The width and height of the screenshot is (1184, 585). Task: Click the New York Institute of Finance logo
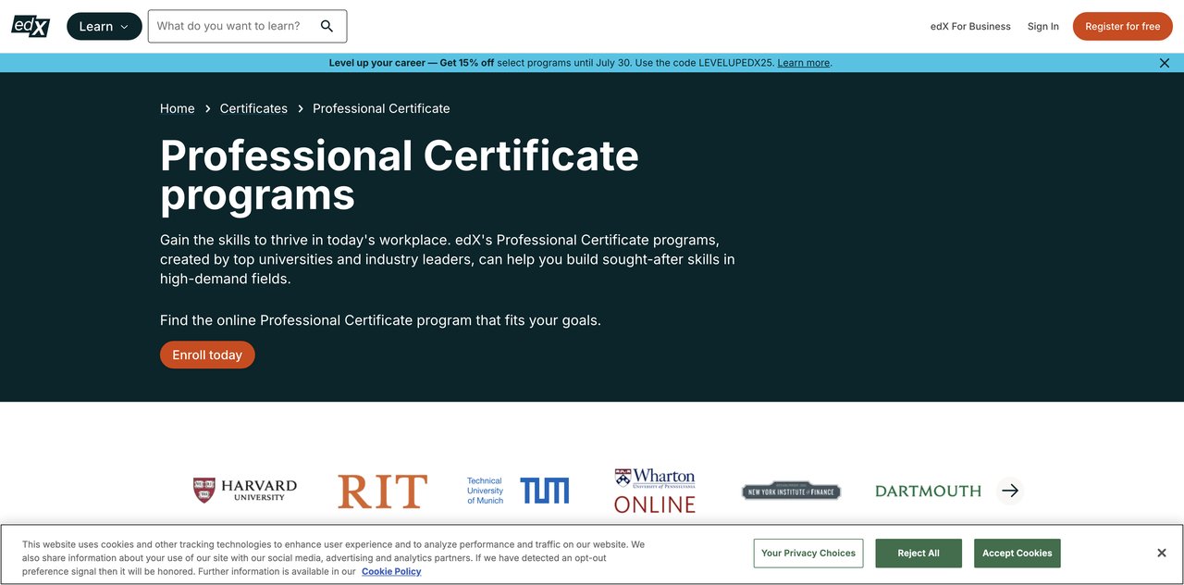coord(791,491)
